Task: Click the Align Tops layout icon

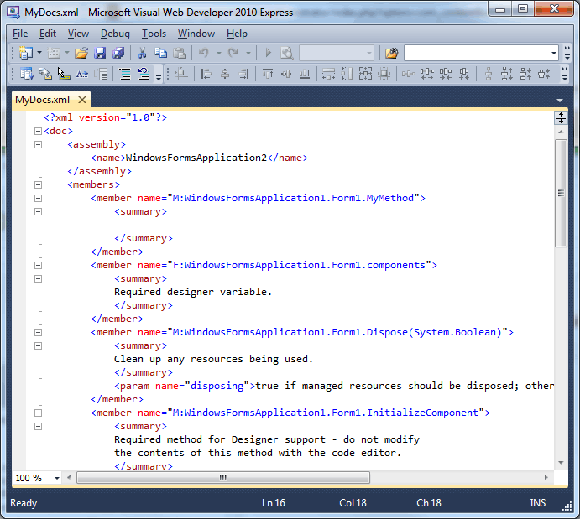Action: coord(268,74)
